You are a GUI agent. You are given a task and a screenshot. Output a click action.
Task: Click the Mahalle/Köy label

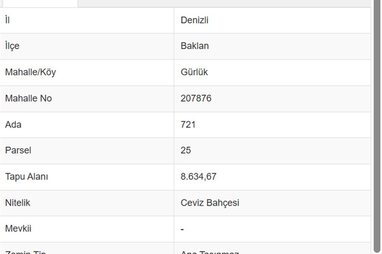click(x=30, y=72)
